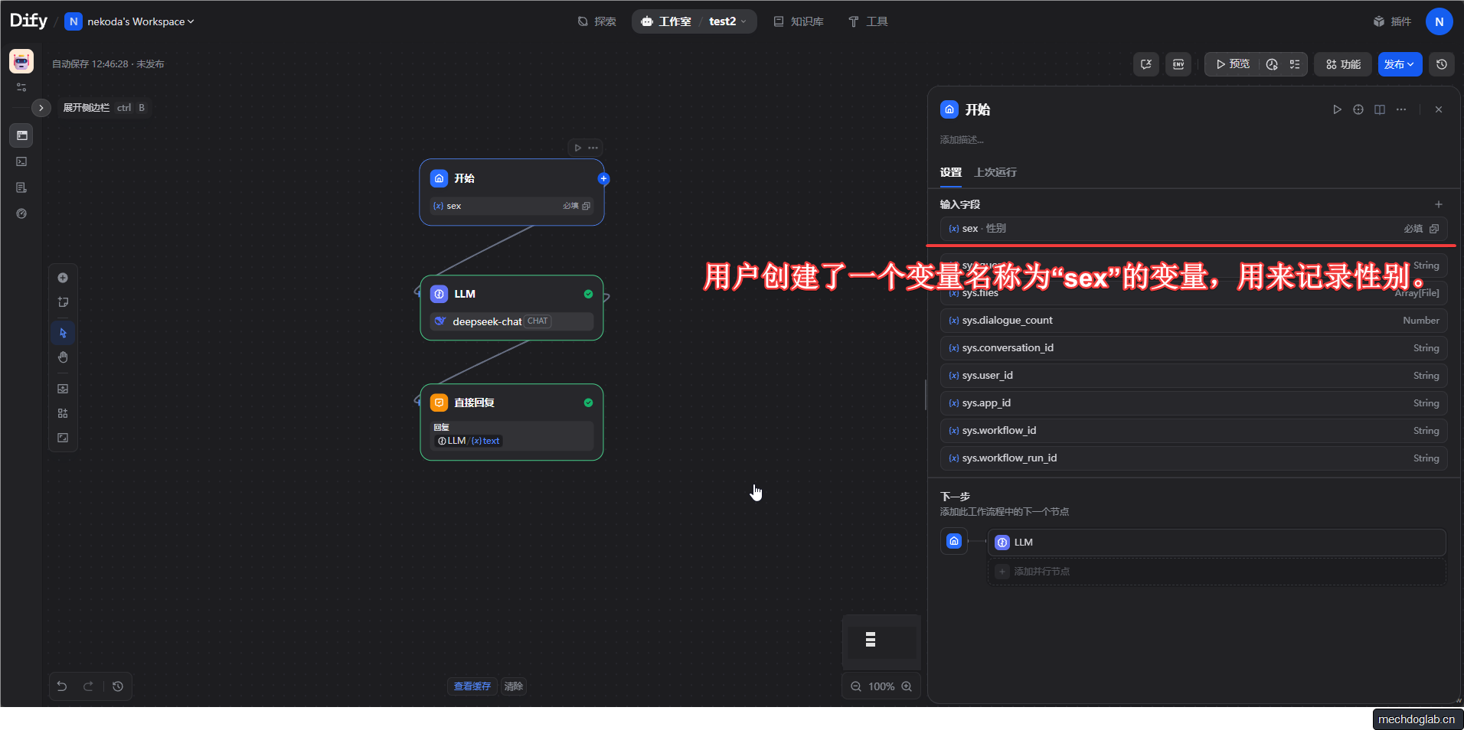Open the notes/export icon below hand tool
Viewport: 1464px width, 730px height.
(x=63, y=389)
